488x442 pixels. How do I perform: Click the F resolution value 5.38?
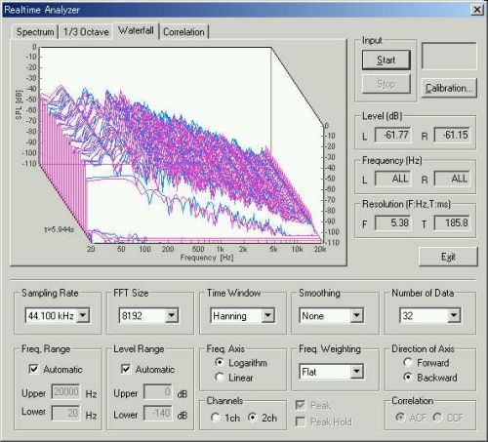click(x=392, y=222)
